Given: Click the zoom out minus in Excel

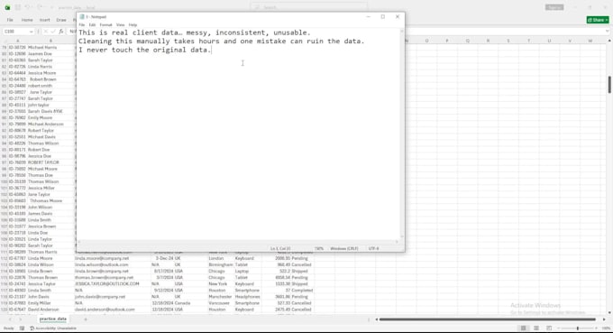Looking at the screenshot, I should (x=558, y=328).
